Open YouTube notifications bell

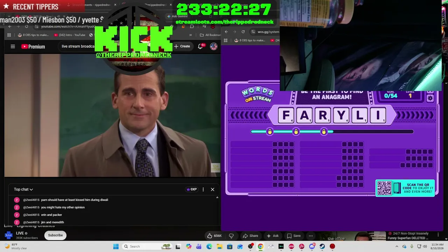click(x=201, y=46)
